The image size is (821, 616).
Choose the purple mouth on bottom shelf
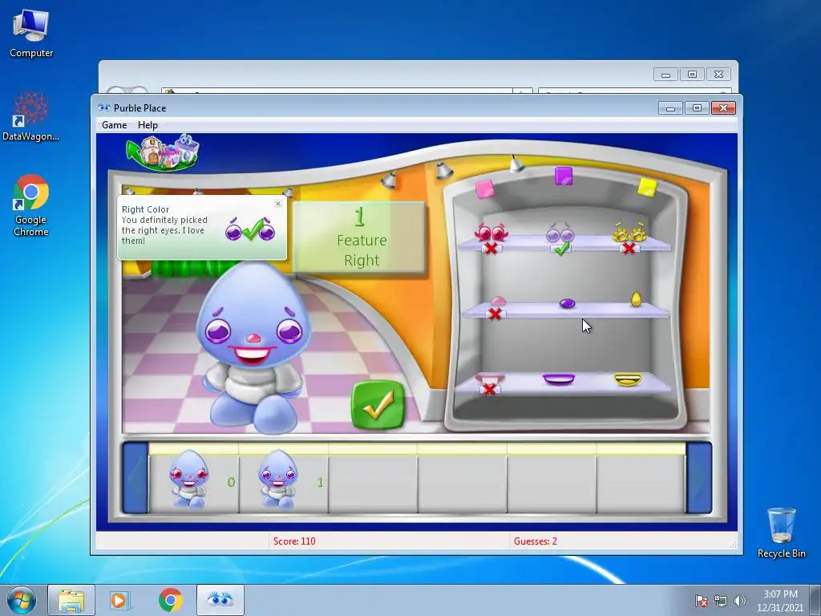click(x=559, y=379)
